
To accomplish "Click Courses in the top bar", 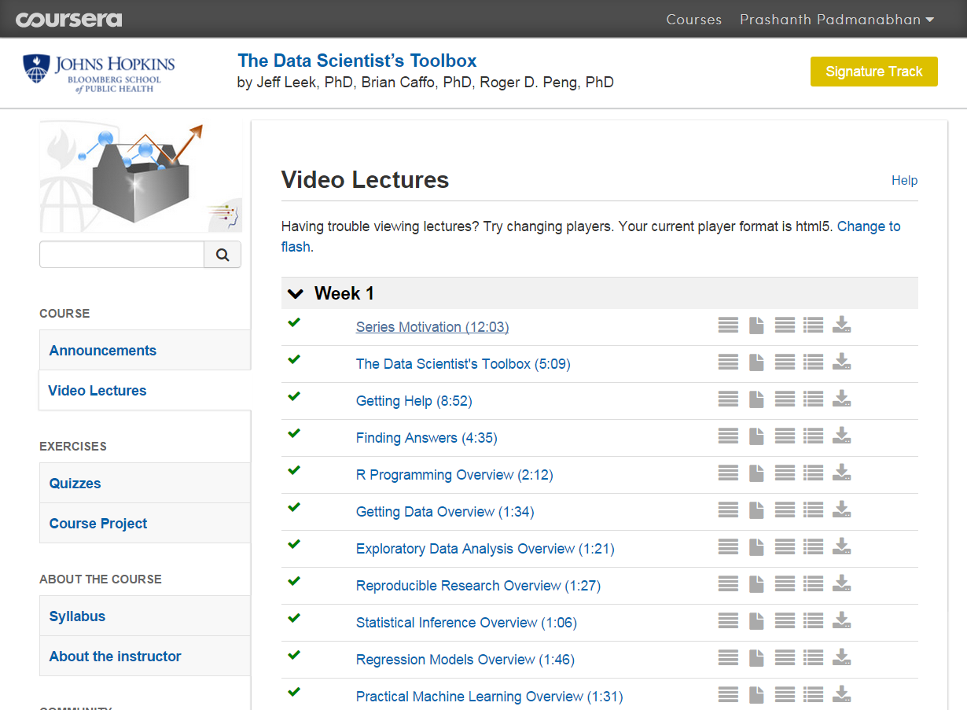I will tap(693, 20).
